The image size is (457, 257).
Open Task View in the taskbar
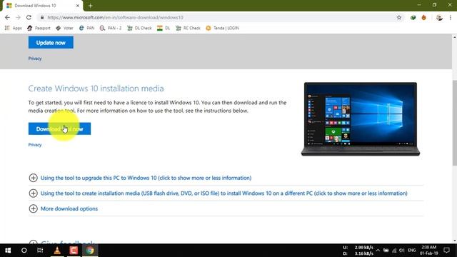(40, 251)
